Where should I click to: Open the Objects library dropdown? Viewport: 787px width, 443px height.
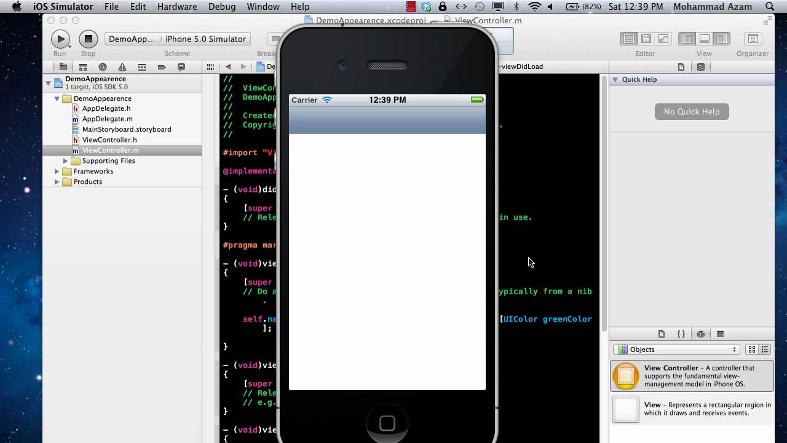pos(676,349)
